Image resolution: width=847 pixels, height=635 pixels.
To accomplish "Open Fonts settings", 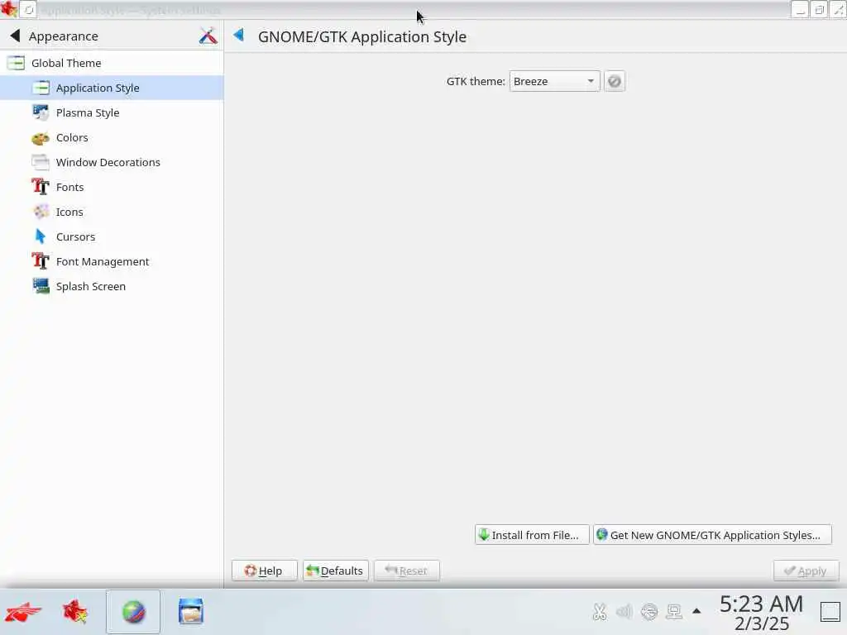I will coord(112,188).
